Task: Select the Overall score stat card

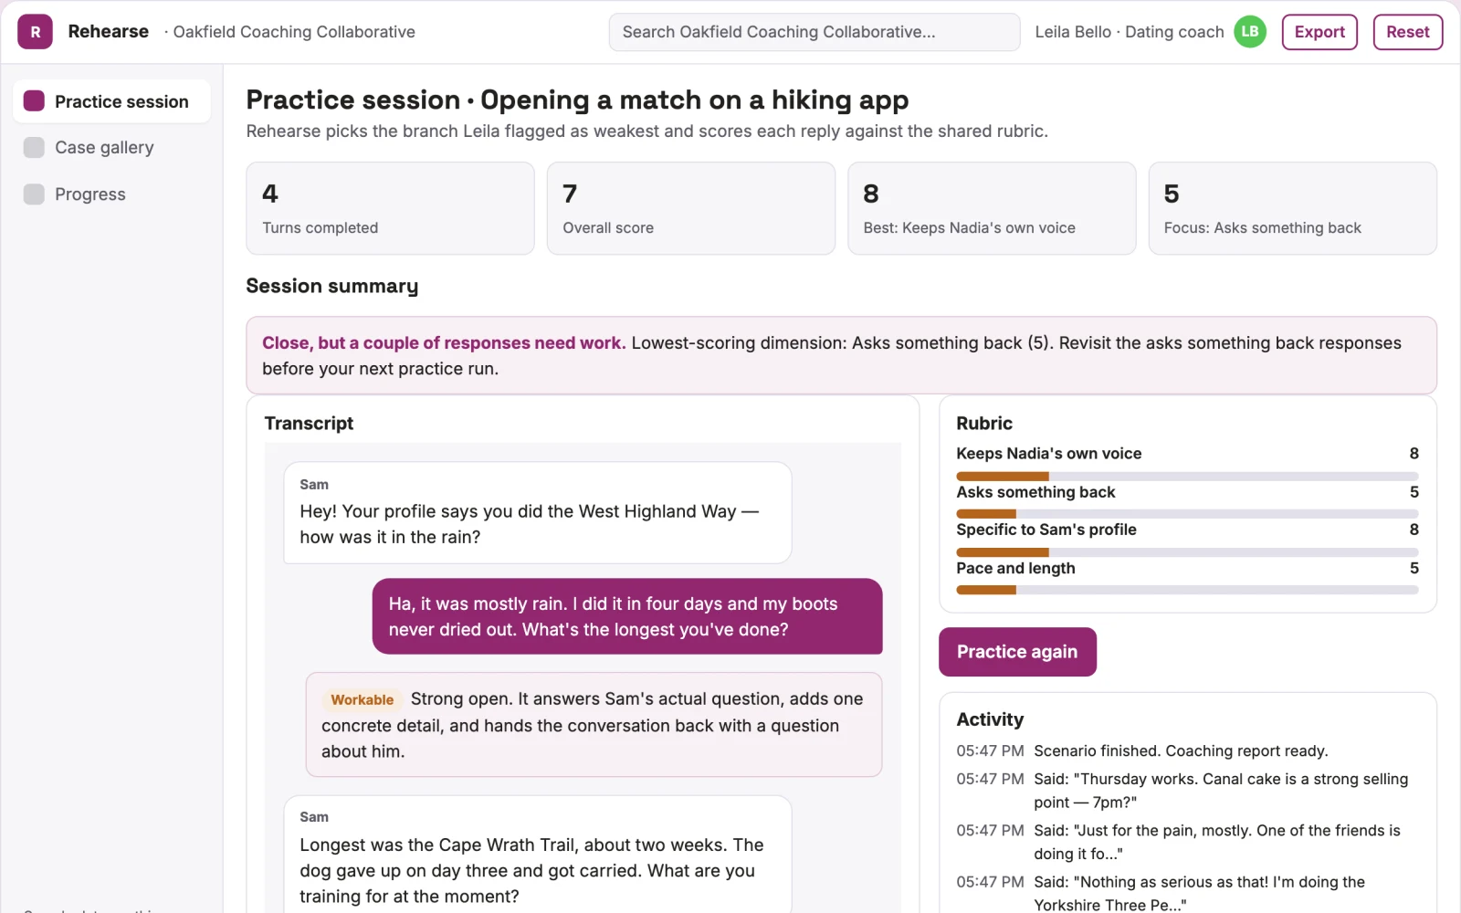Action: tap(691, 208)
